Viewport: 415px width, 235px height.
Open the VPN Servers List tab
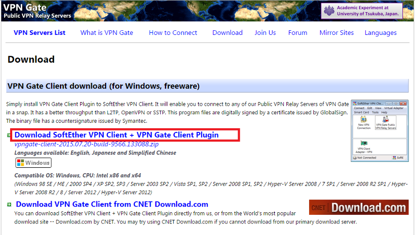click(40, 33)
